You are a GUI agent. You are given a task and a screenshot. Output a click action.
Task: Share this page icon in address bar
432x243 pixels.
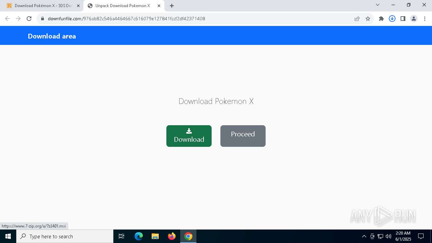(x=357, y=19)
